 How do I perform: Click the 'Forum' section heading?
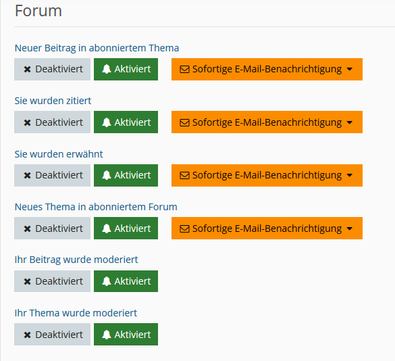coord(38,11)
